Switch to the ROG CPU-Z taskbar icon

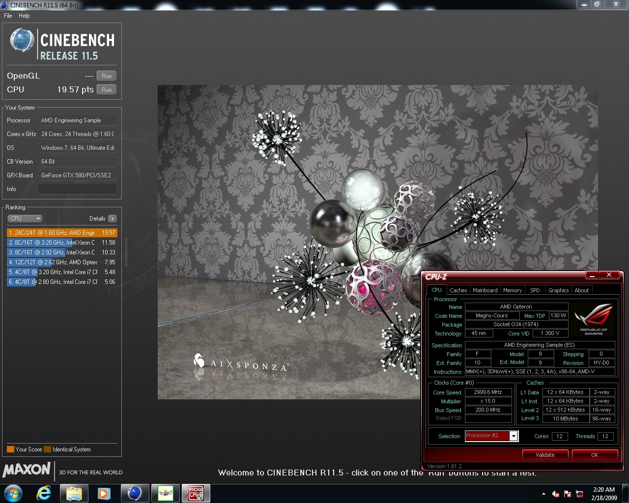(x=196, y=493)
